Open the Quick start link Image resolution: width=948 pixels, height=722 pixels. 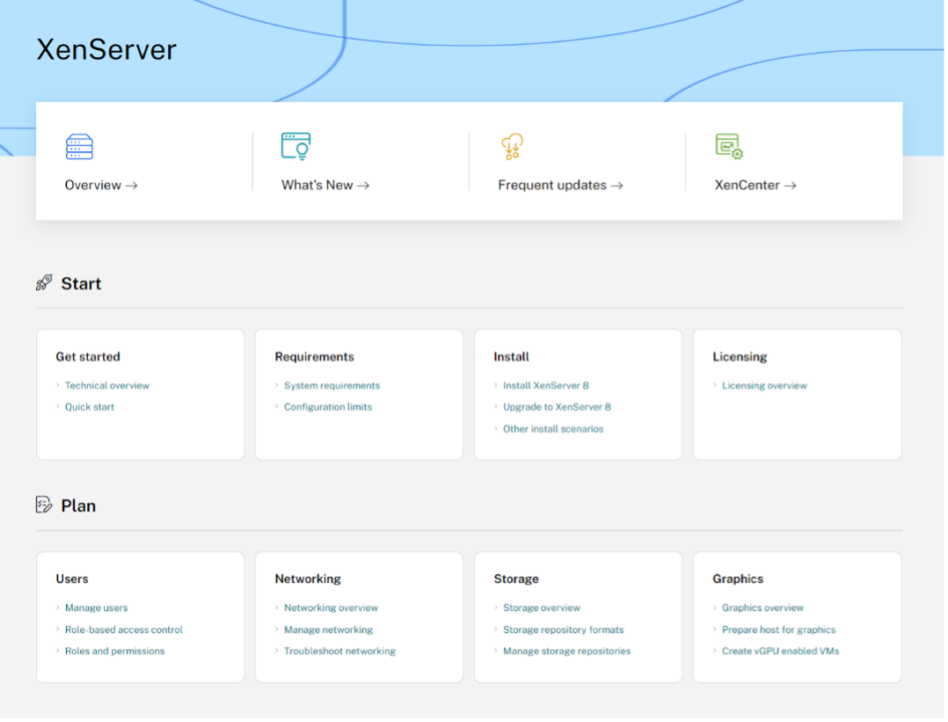pos(90,407)
